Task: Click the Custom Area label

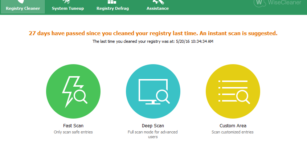Action: click(233, 125)
